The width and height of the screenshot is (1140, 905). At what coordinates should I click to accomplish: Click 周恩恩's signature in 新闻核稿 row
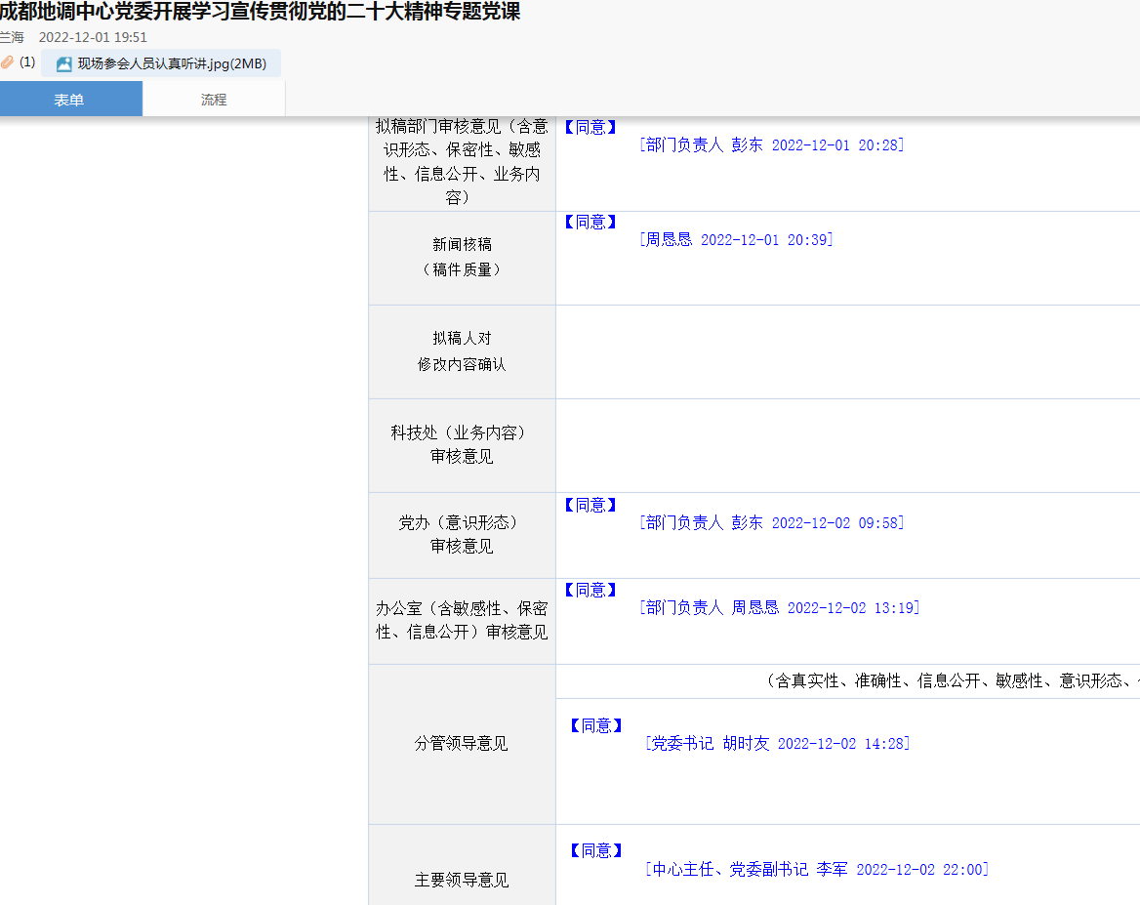point(736,239)
